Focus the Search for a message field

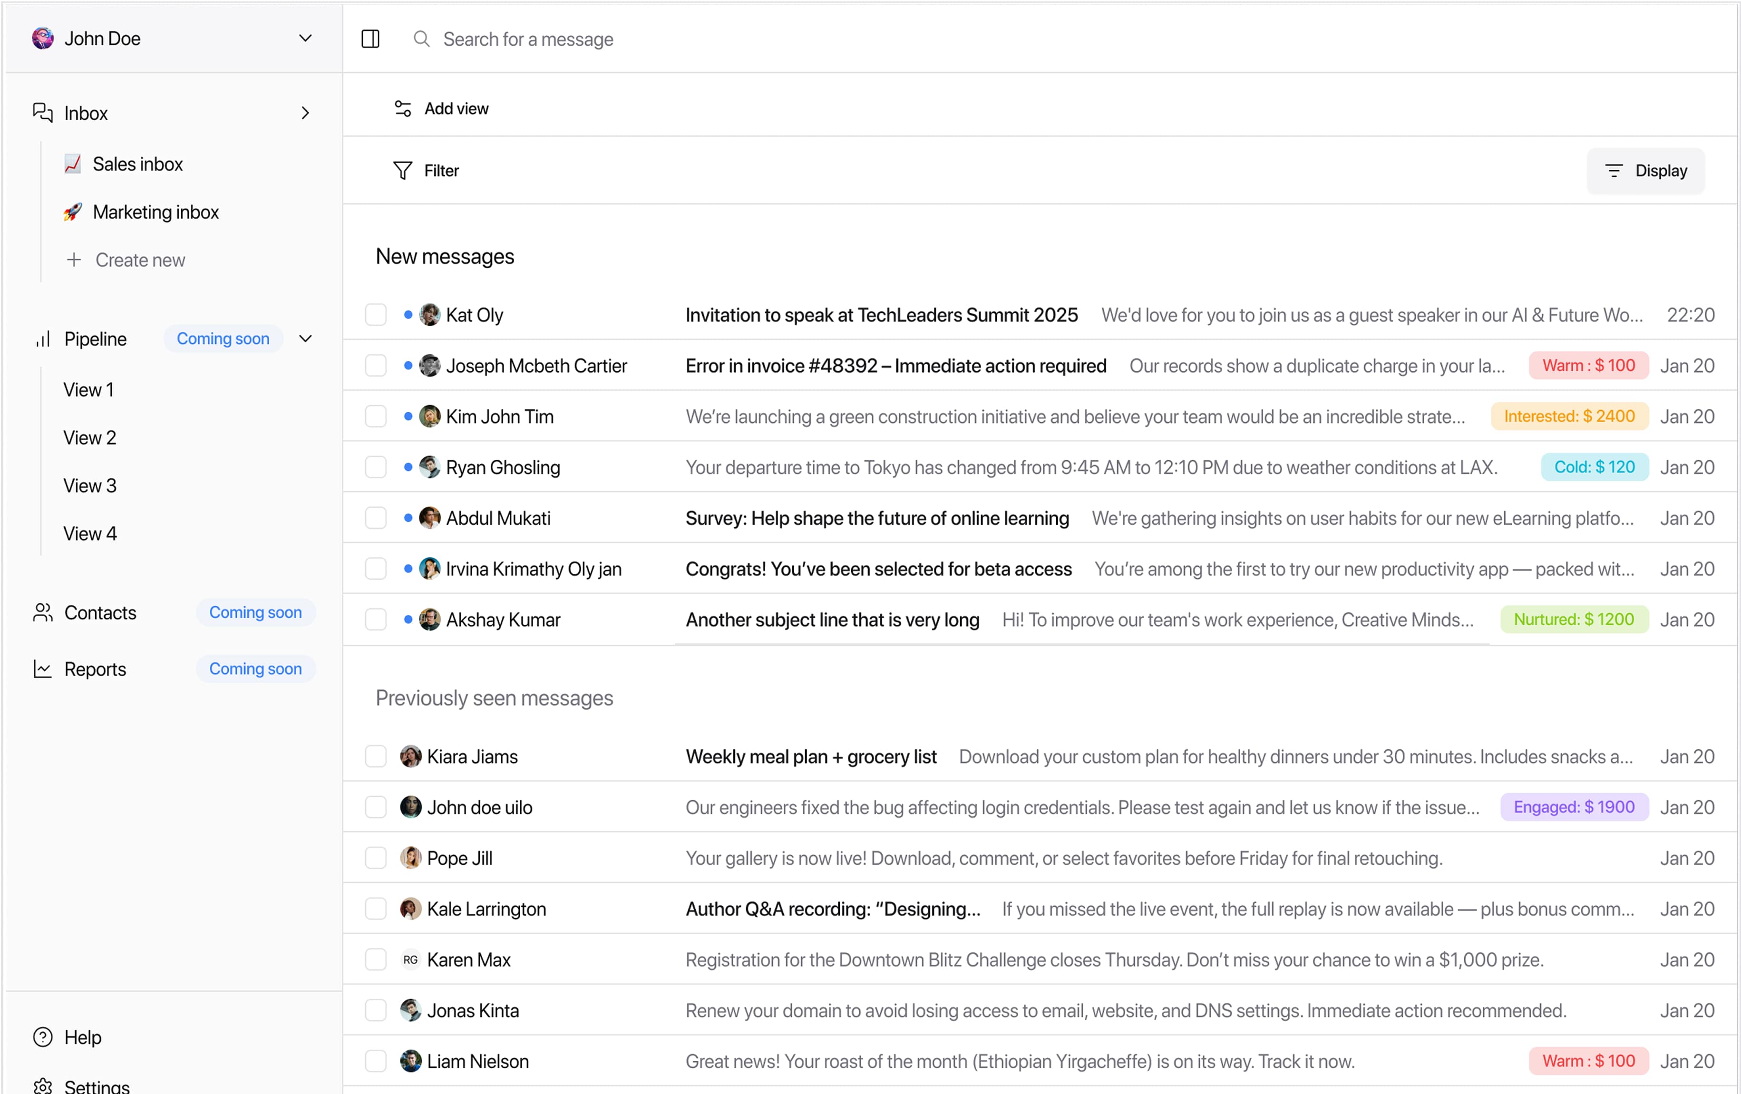point(528,39)
